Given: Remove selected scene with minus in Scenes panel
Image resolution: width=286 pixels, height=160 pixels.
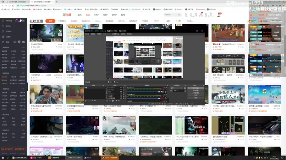Looking at the screenshot, I should (89, 101).
